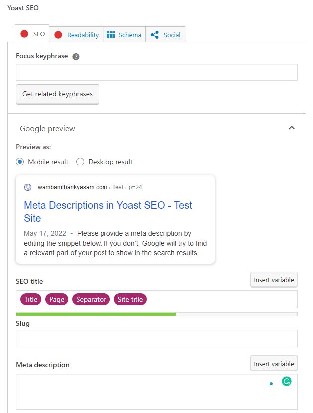This screenshot has width=313, height=413.
Task: Click into the Slug input field
Action: point(156,338)
